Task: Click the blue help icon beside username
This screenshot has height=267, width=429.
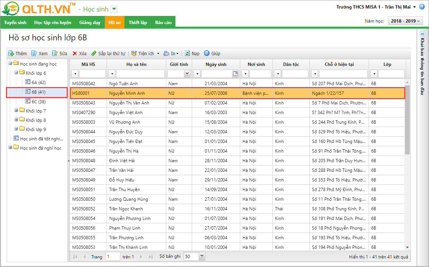Action: [422, 7]
